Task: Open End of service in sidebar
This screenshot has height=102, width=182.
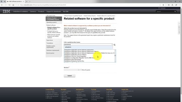Action: 50,53
